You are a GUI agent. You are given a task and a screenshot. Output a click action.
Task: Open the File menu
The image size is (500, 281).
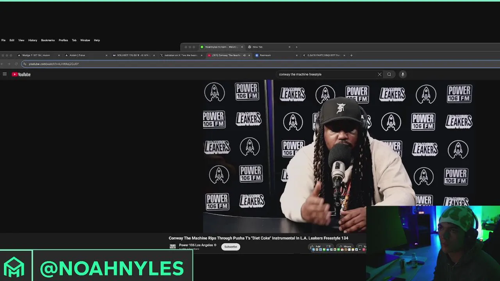[x=3, y=40]
